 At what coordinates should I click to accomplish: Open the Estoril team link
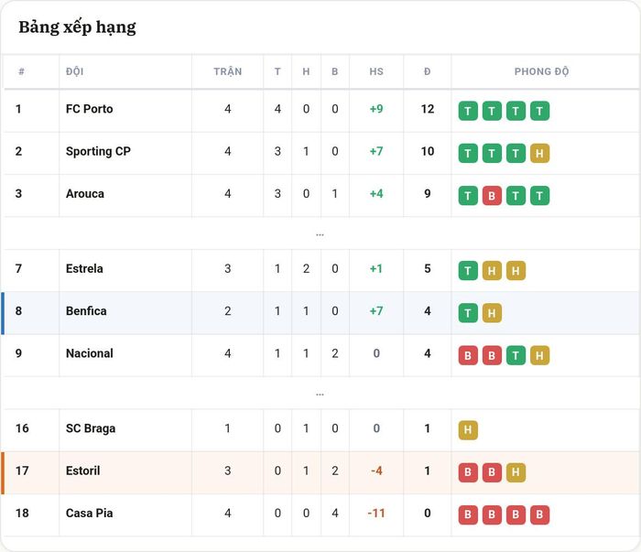83,471
